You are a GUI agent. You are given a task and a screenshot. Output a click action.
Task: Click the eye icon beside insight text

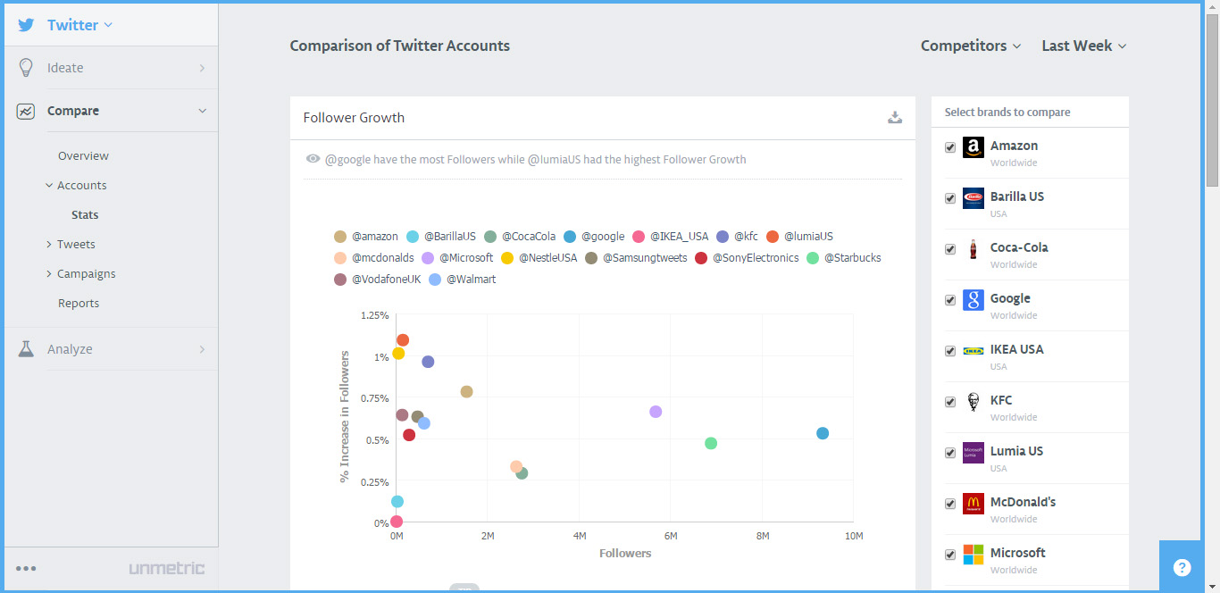tap(313, 159)
